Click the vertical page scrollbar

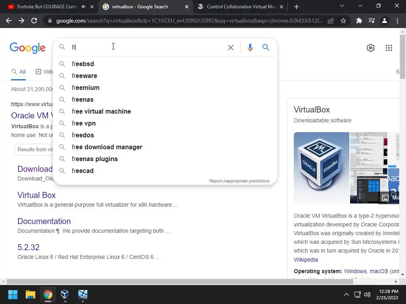[402, 57]
